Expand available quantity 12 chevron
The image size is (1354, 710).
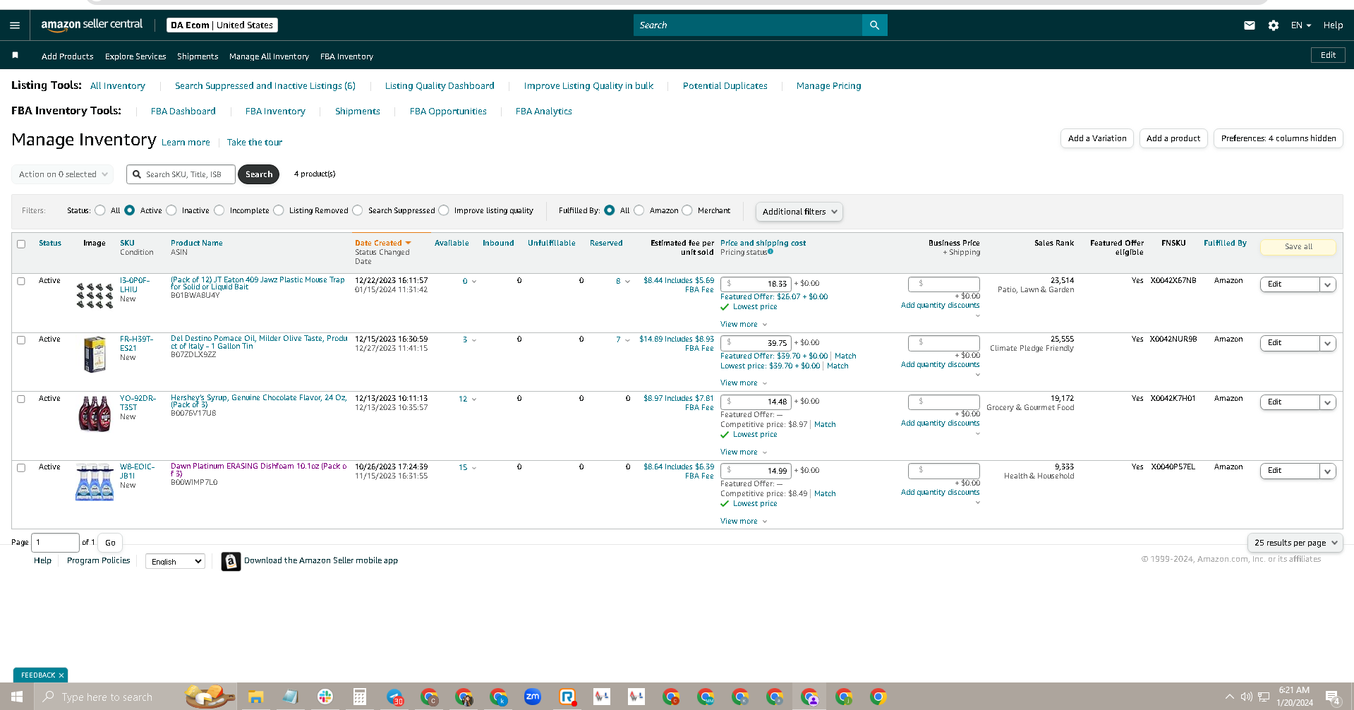473,399
